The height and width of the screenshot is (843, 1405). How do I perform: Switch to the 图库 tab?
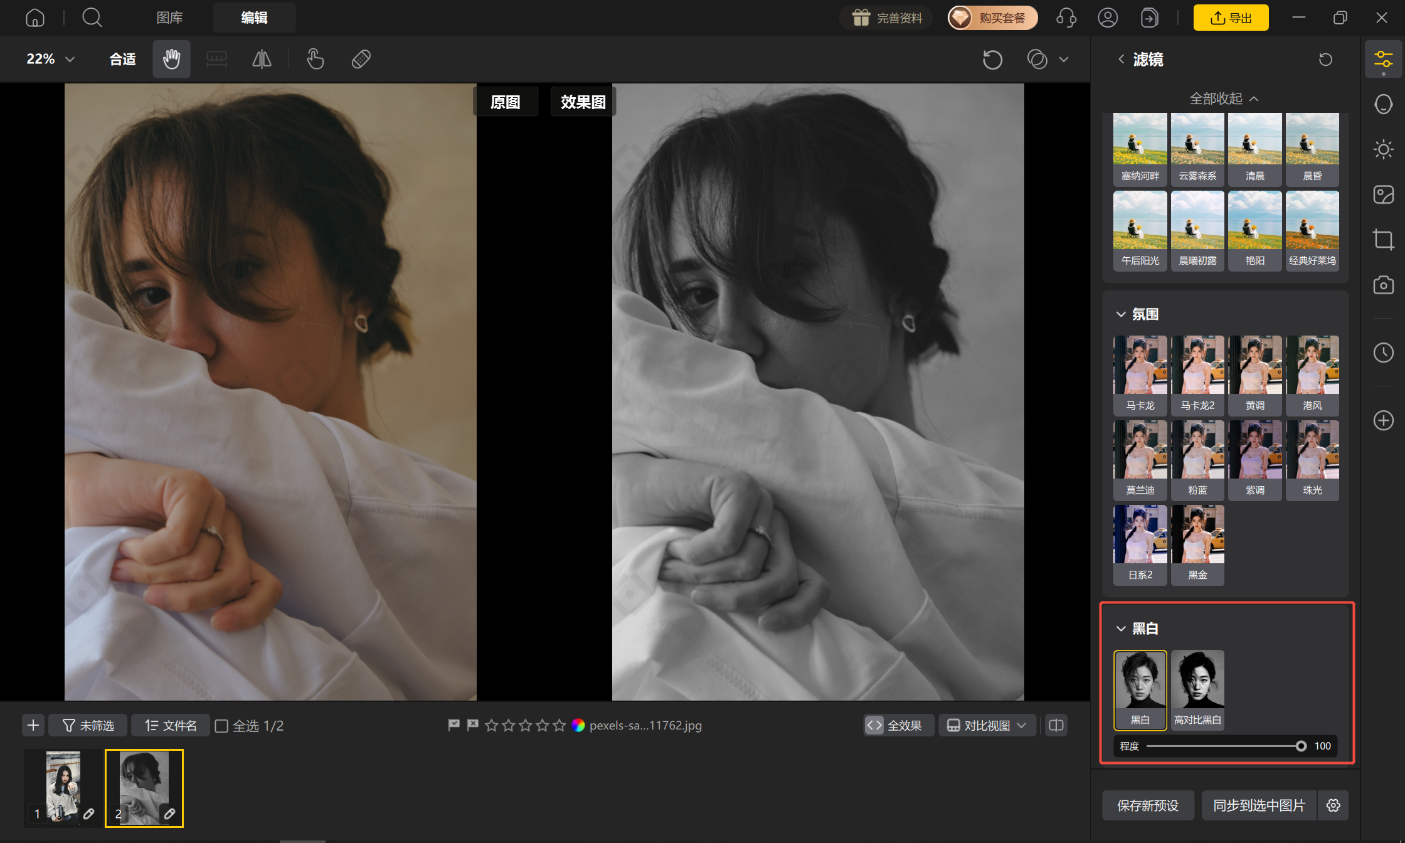coord(169,18)
